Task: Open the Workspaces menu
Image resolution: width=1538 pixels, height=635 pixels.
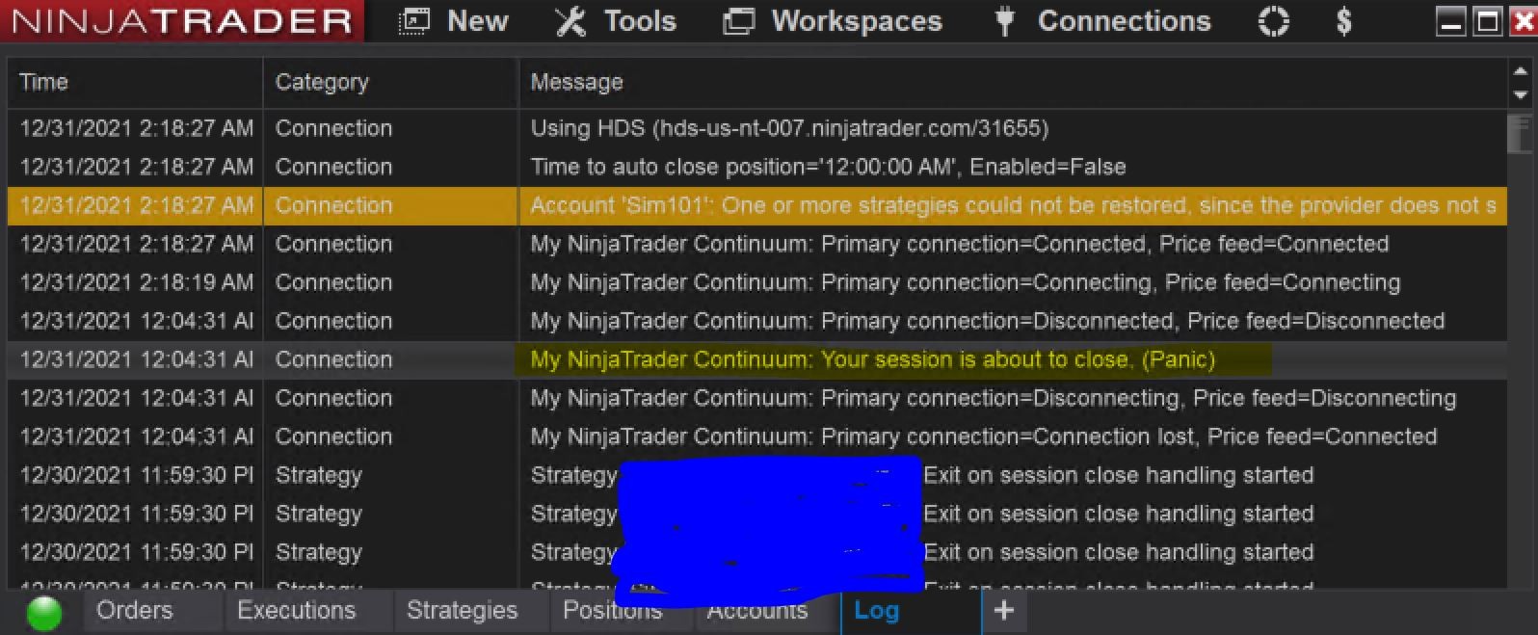Action: pyautogui.click(x=856, y=21)
